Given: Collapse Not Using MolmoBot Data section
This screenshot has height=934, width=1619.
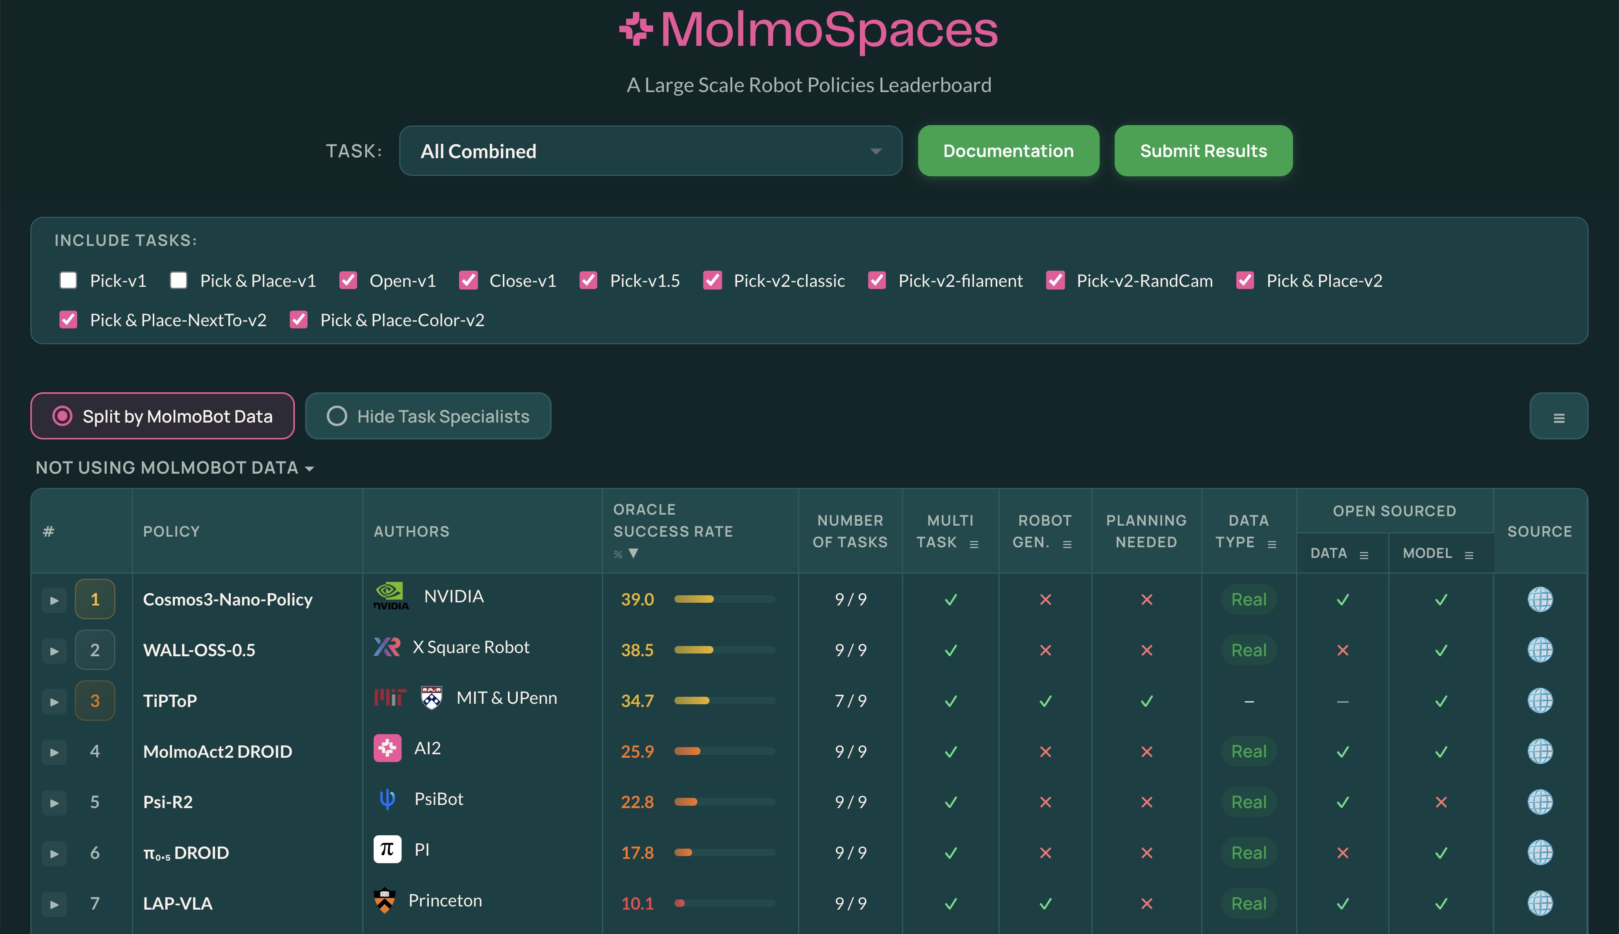Looking at the screenshot, I should coord(174,468).
